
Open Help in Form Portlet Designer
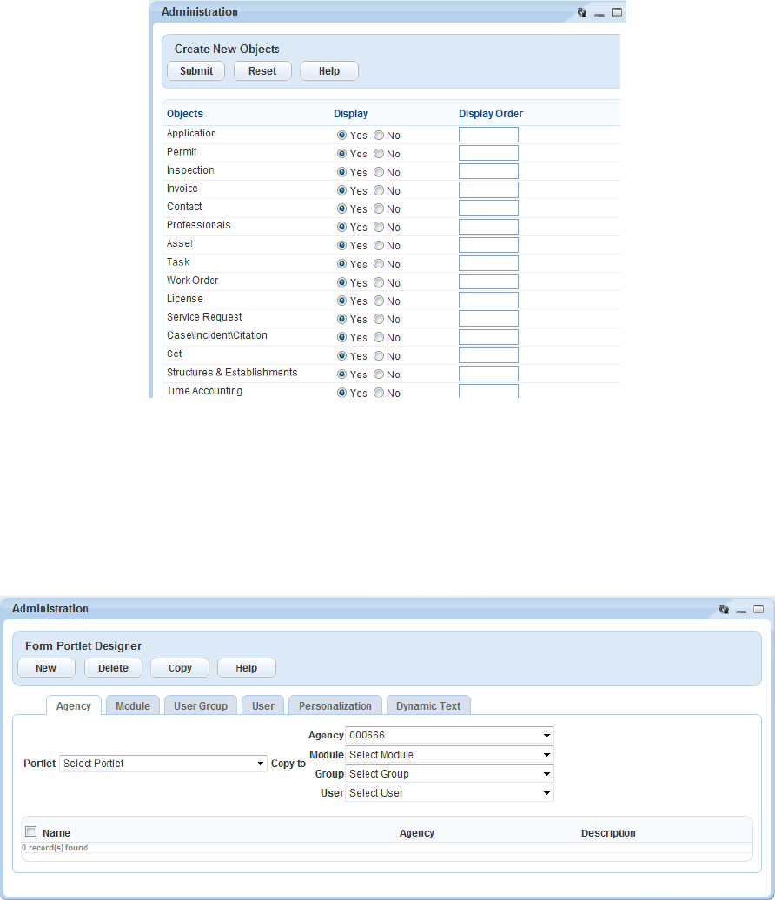pyautogui.click(x=246, y=668)
